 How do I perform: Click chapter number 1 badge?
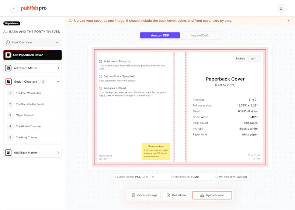coord(10,93)
